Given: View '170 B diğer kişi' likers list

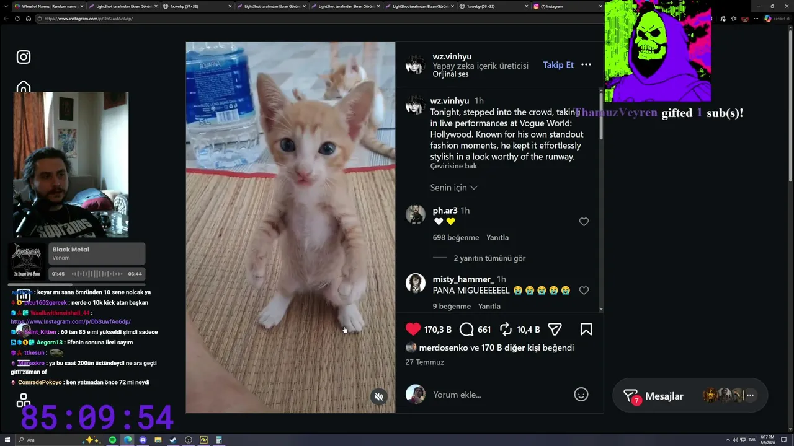Looking at the screenshot, I should pyautogui.click(x=511, y=348).
